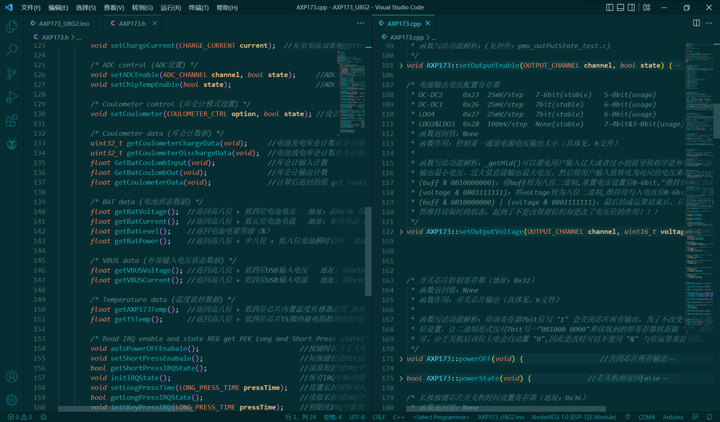This screenshot has height=422, width=720.
Task: Open More Actions for left editor group
Action: tap(360, 23)
